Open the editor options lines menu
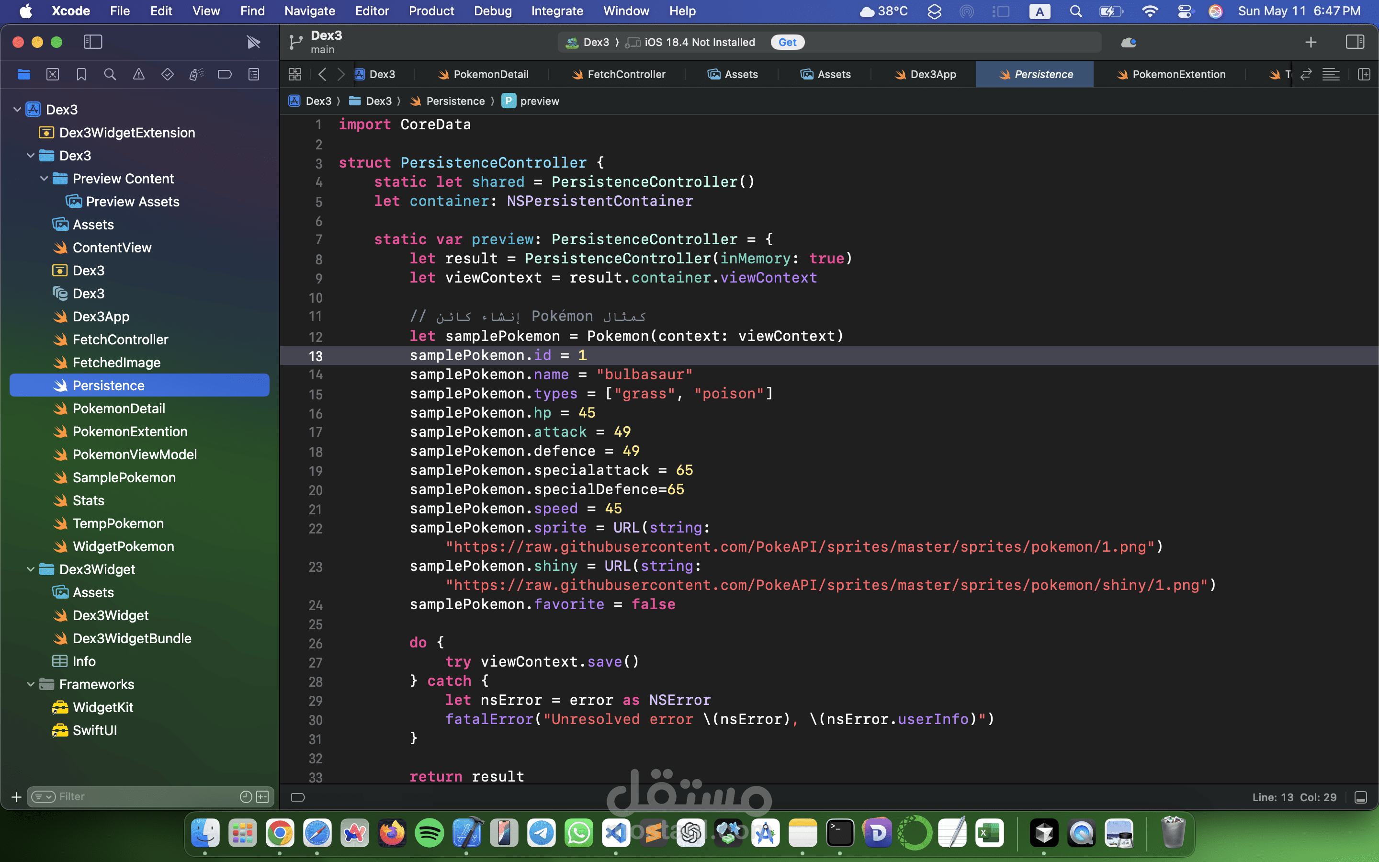Viewport: 1379px width, 862px height. (x=1331, y=74)
